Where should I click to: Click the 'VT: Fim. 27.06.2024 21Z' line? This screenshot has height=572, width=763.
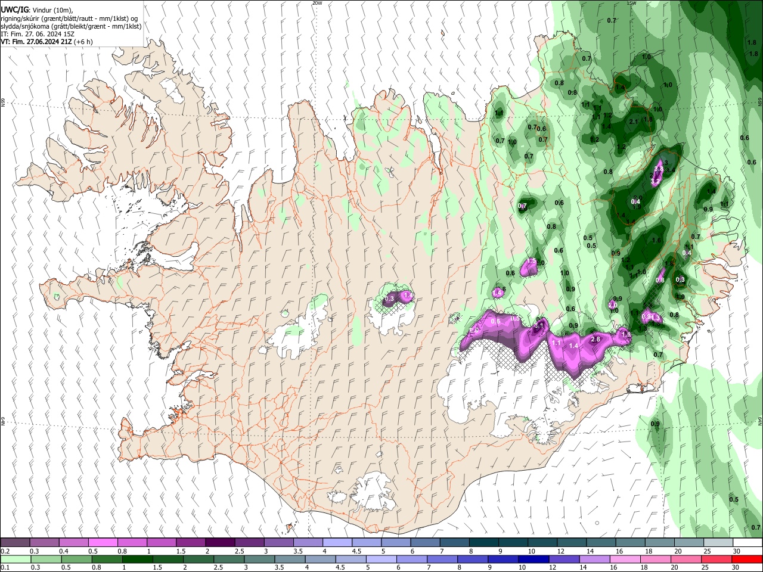coord(35,42)
